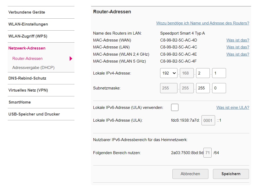This screenshot has height=189, width=261.
Task: Go to WLAN-Einstellungen in the sidebar
Action: click(28, 24)
